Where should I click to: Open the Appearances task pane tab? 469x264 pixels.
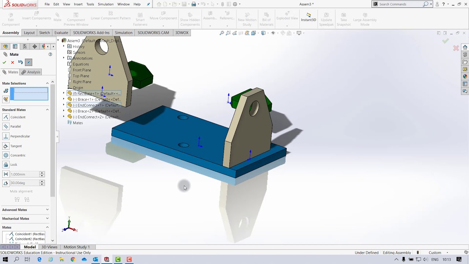click(465, 77)
